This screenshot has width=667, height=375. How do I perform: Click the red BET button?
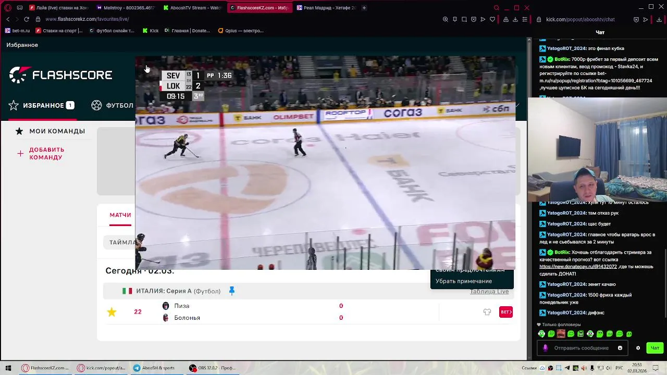coord(506,312)
